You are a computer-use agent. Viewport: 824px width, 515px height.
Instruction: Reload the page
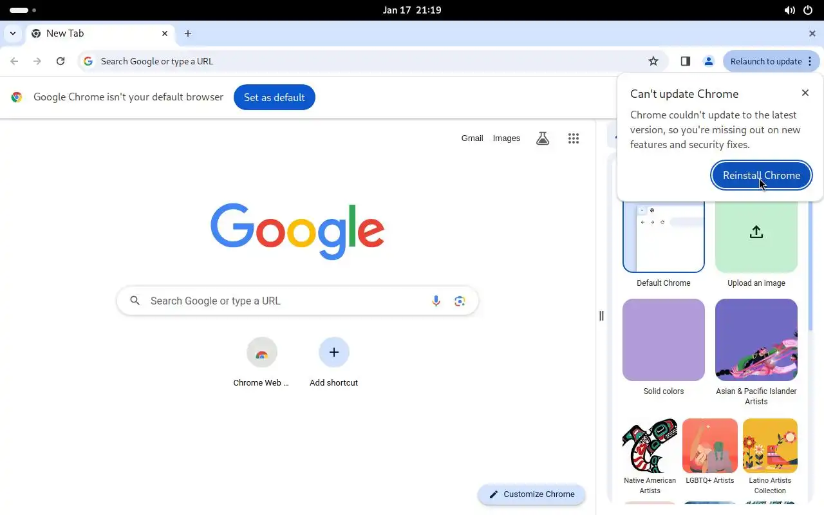[x=61, y=61]
